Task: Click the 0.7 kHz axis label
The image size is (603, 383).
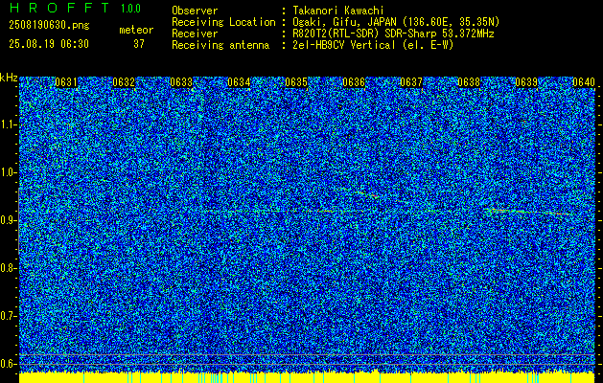Action: click(x=9, y=316)
